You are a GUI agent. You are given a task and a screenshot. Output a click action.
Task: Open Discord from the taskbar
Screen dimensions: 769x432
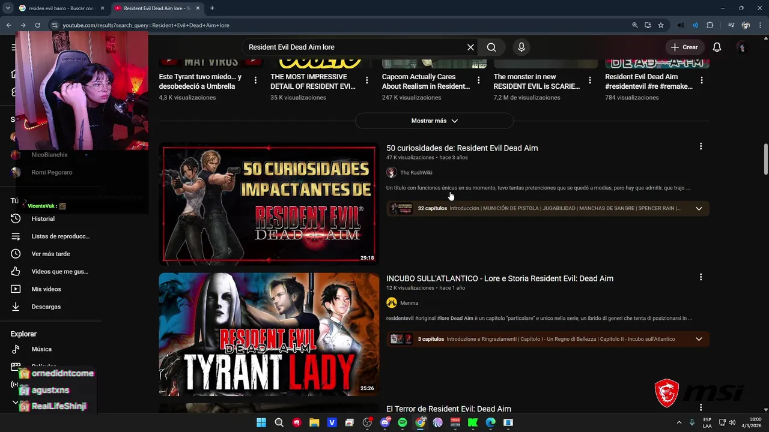[385, 422]
